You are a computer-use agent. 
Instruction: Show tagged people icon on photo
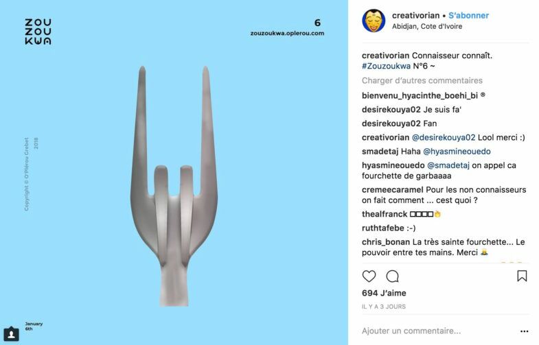(12, 334)
